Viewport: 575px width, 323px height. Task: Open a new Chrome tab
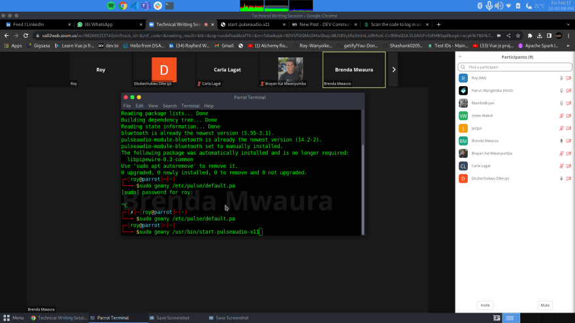(438, 25)
